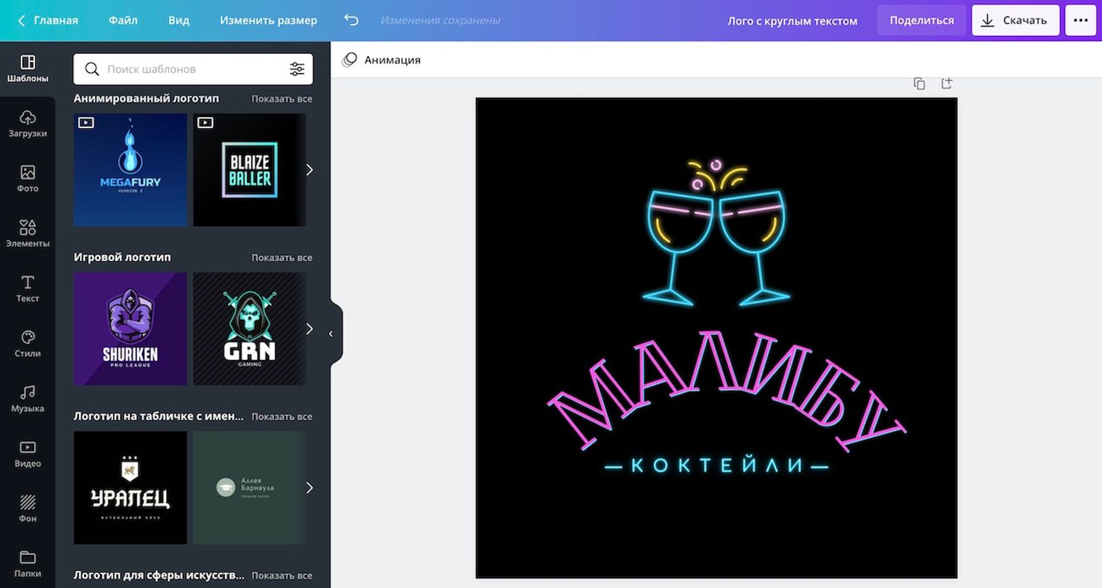Duplicate the page with copy icon

pos(919,83)
